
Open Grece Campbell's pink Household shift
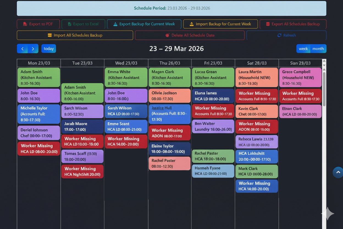pos(300,77)
